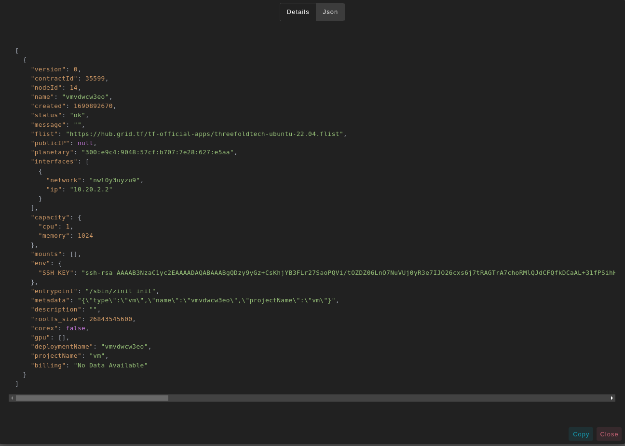Click the horizontal scrollbar thumb

[x=92, y=398]
